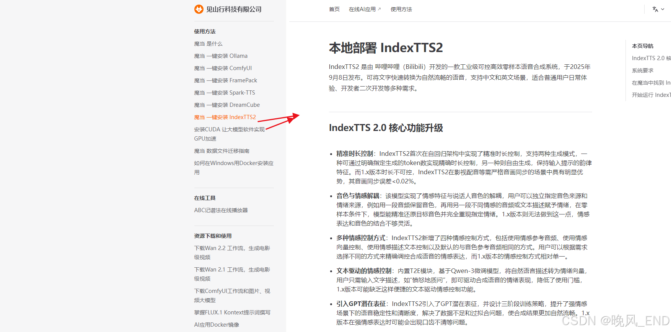Open sidebar link 魔当 数据文件迁移指南

coord(222,151)
